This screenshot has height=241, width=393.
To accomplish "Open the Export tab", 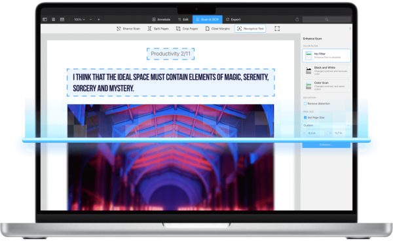I will (x=233, y=19).
